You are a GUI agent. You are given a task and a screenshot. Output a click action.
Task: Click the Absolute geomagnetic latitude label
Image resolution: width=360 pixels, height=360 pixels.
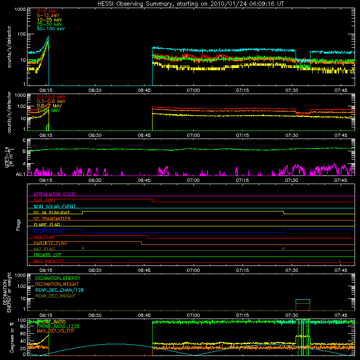pos(310,322)
